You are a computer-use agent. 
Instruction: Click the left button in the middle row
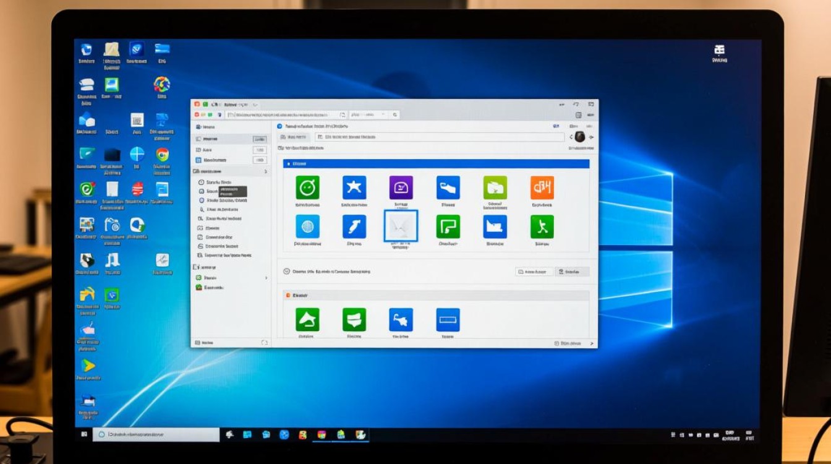point(534,271)
